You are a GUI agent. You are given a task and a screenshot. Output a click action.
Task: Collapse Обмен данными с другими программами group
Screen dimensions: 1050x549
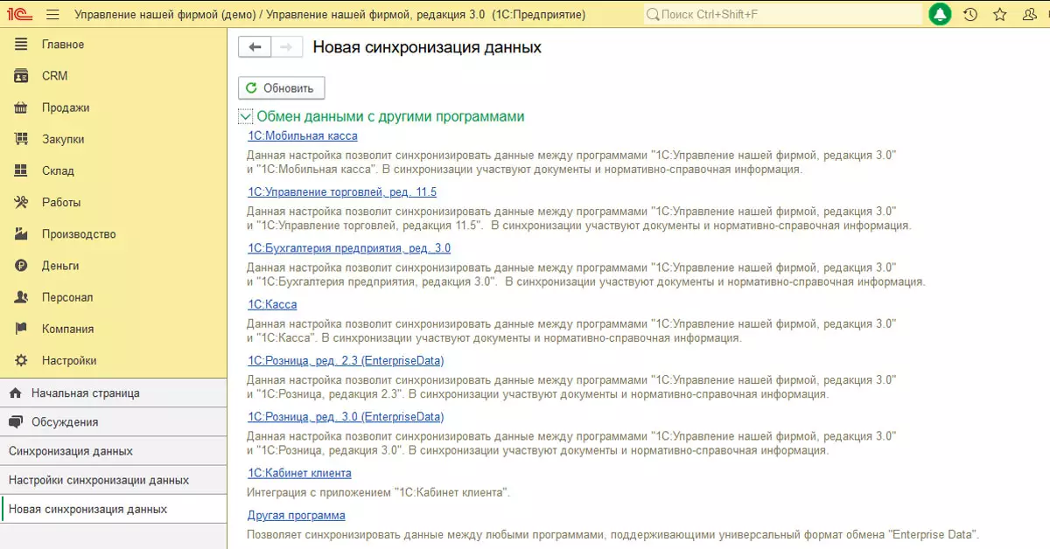click(x=245, y=116)
